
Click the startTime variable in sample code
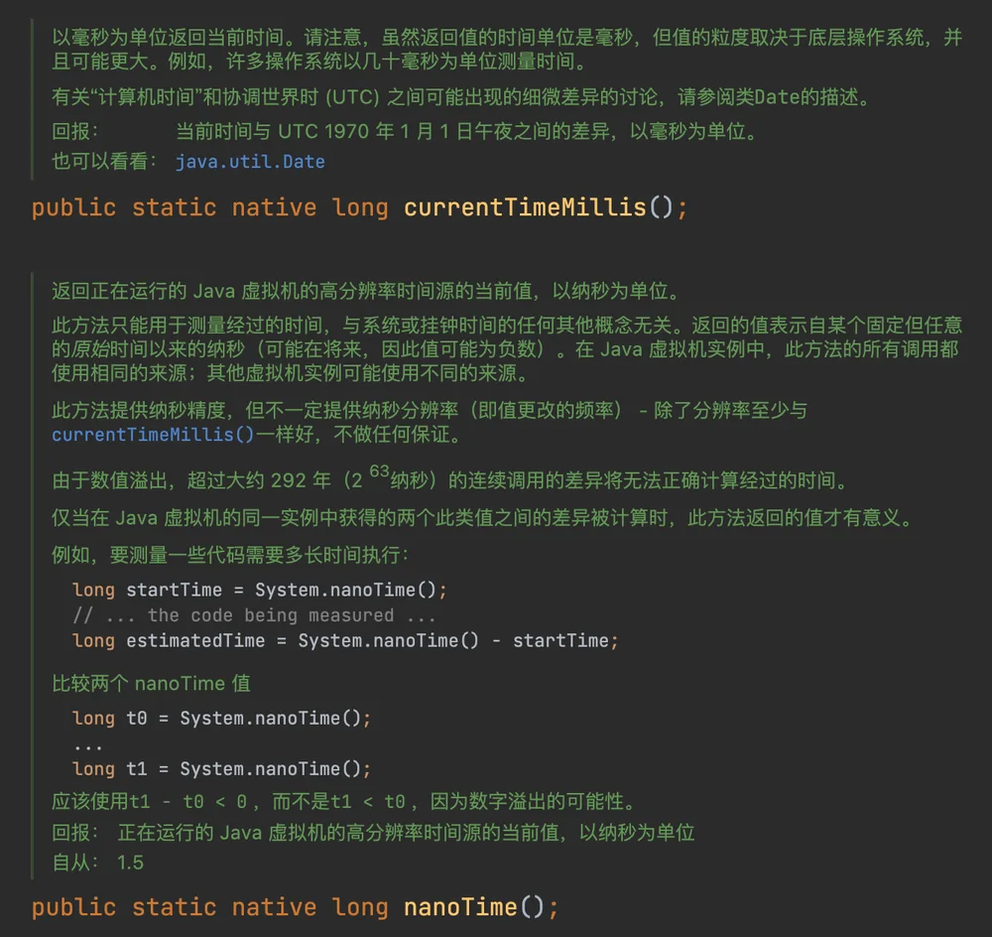pos(174,590)
